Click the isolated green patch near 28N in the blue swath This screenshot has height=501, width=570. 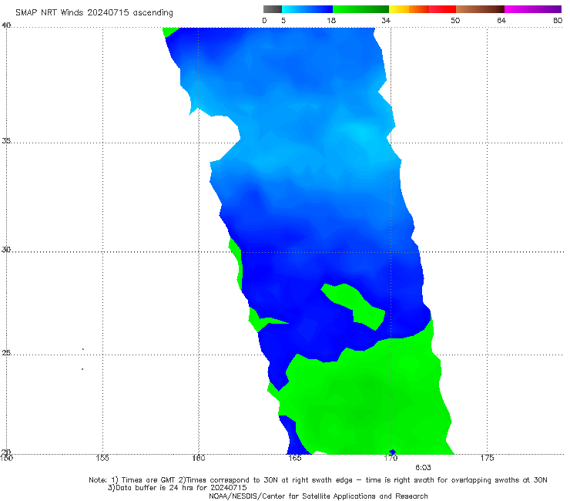click(353, 305)
